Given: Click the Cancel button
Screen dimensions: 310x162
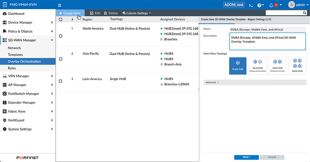Looking at the screenshot, I should click(272, 157).
